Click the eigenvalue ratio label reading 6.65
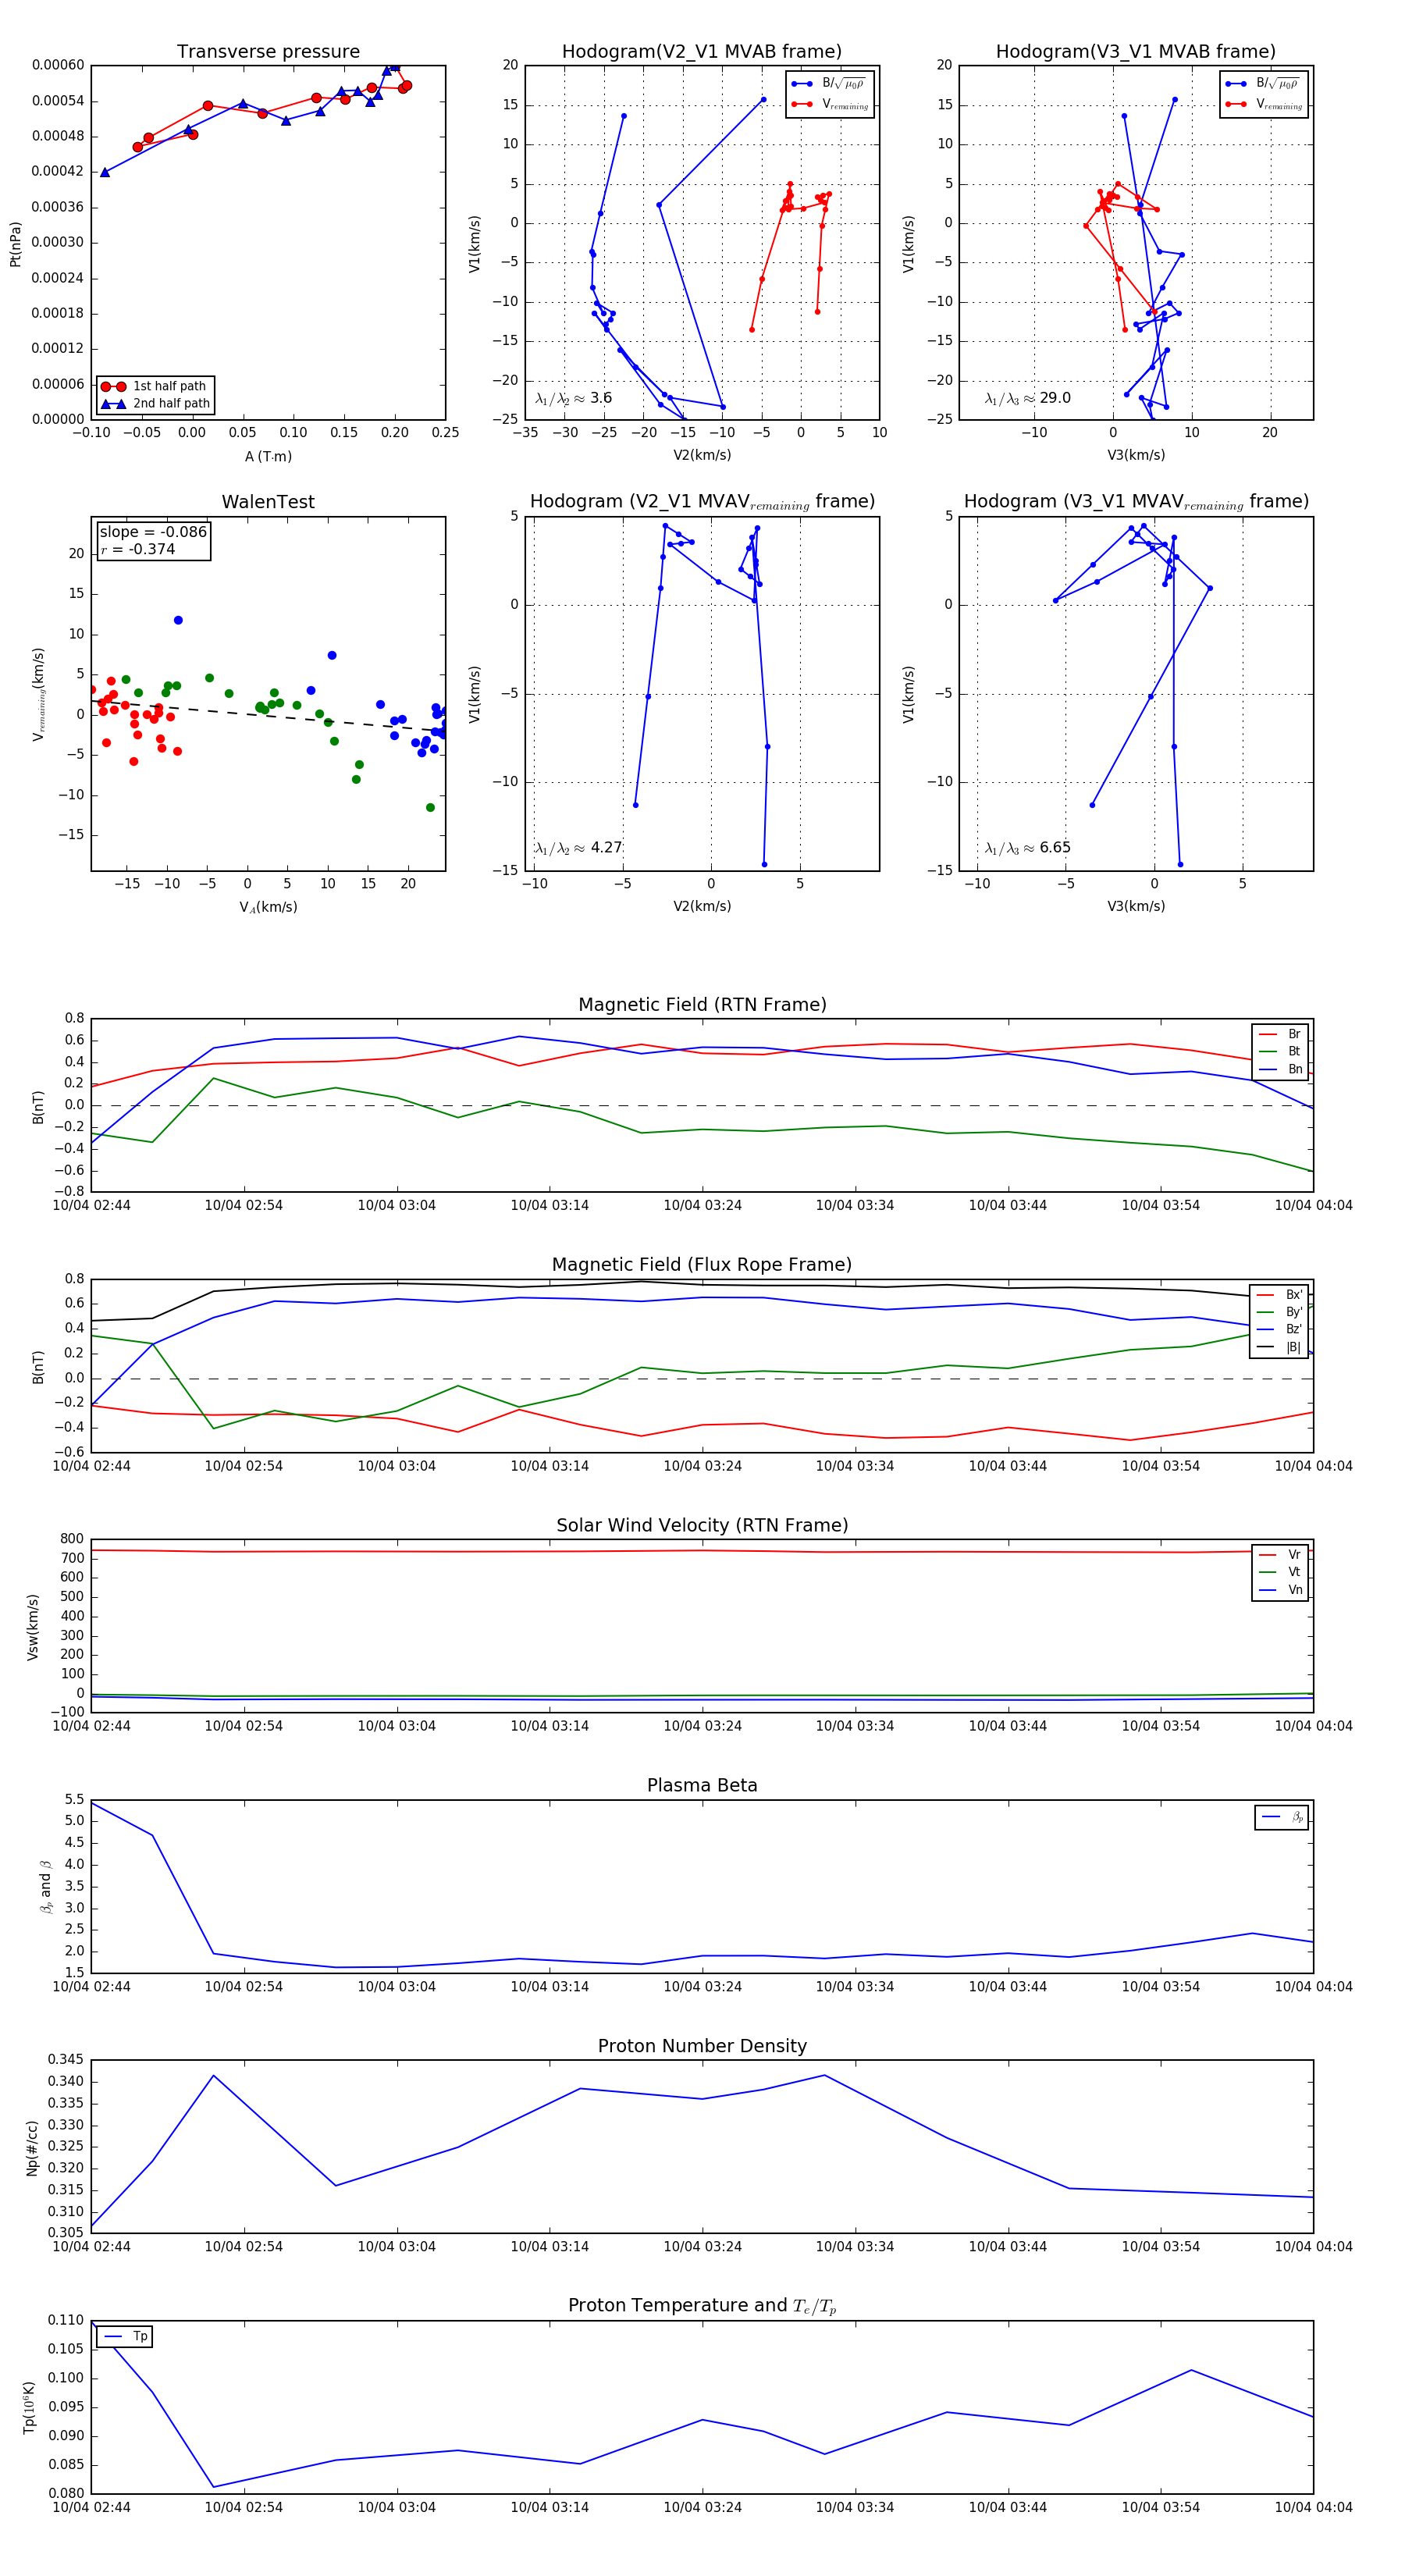1405x2576 pixels. [1028, 848]
